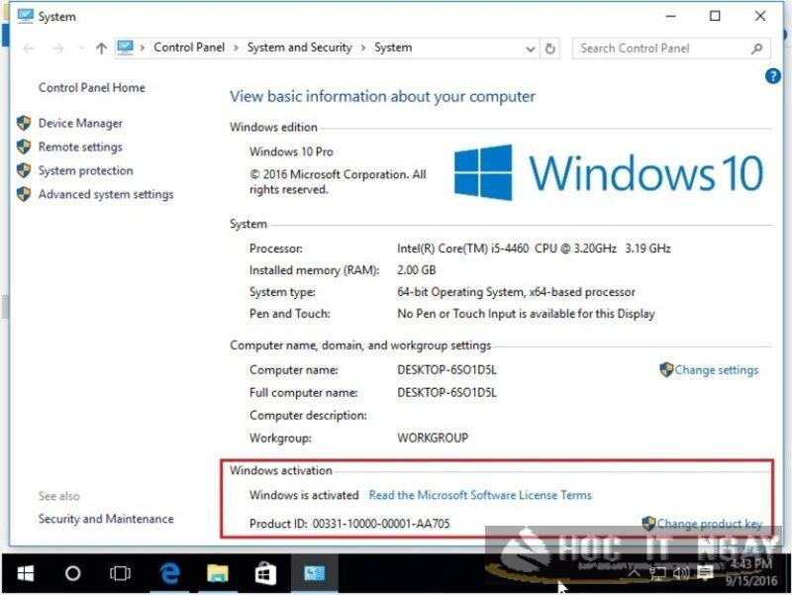792x595 pixels.
Task: Open recent locations dropdown near navigation arrows
Action: (81, 49)
